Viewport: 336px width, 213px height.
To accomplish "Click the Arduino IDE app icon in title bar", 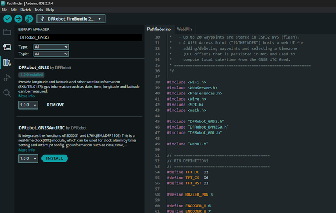I will 3,3.
